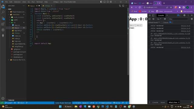Open the Customize Layout icon
The width and height of the screenshot is (194, 109).
pos(111,2)
